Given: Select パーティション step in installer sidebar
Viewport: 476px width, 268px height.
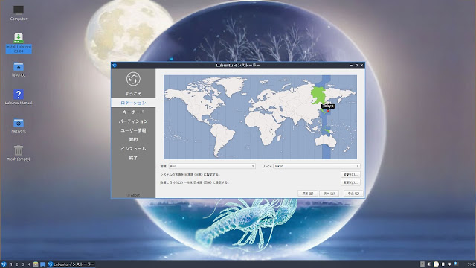Looking at the screenshot, I should pos(133,121).
